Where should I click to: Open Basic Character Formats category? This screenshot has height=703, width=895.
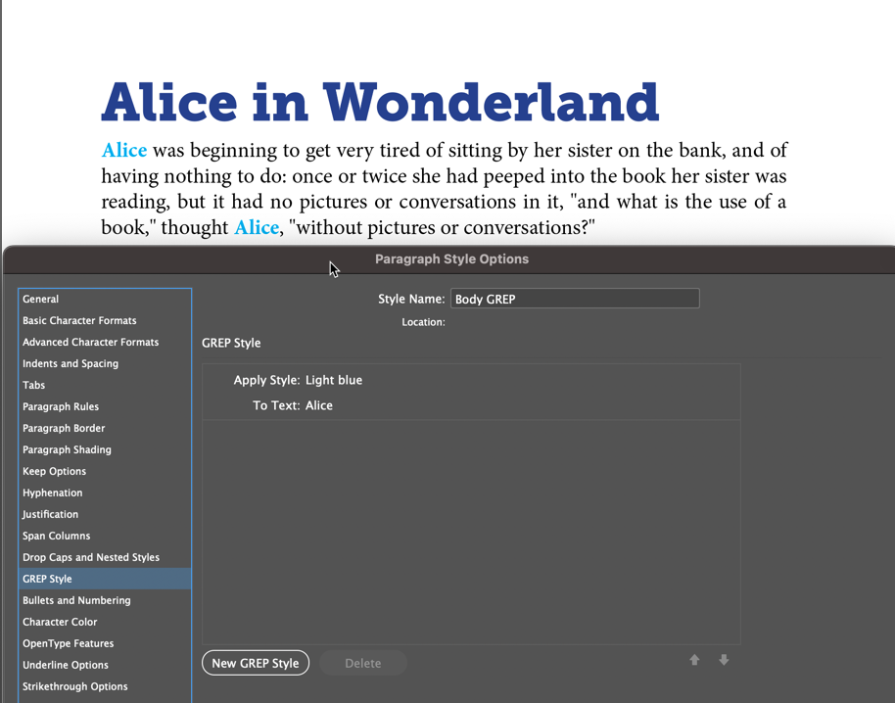pos(105,321)
